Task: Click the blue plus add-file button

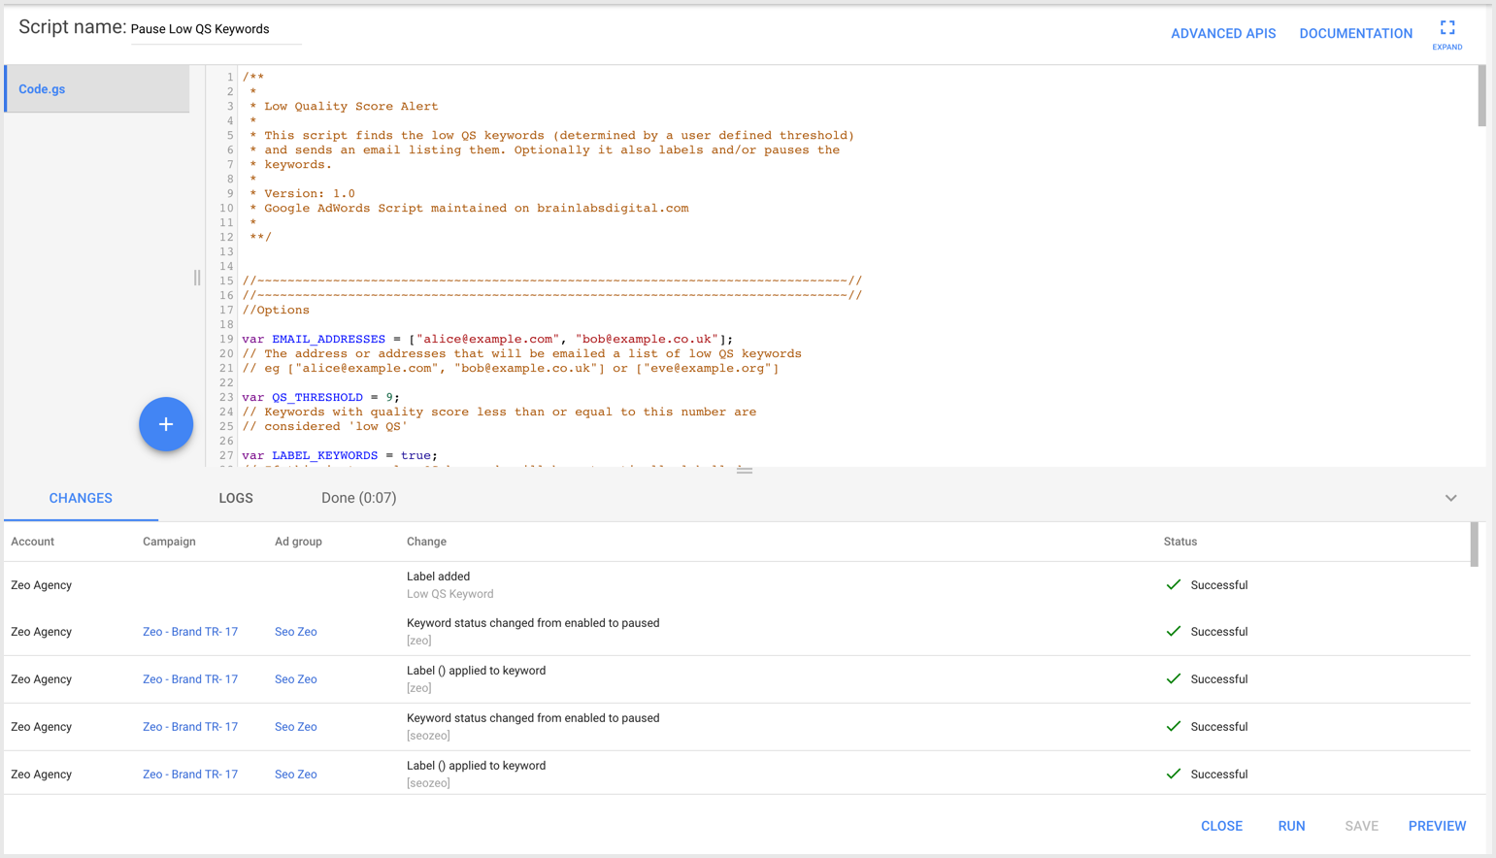Action: [166, 424]
